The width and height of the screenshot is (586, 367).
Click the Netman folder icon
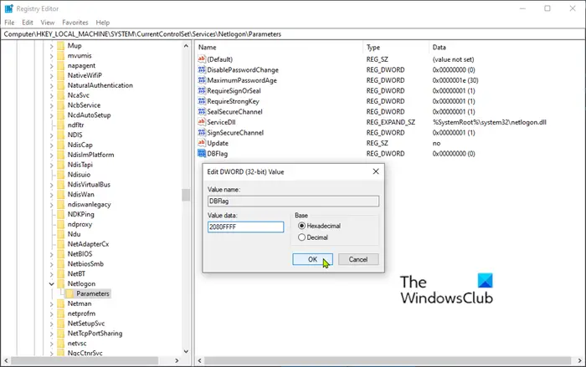pyautogui.click(x=61, y=303)
